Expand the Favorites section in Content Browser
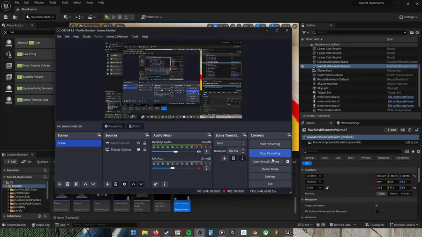Image resolution: width=422 pixels, height=237 pixels. pos(4,170)
